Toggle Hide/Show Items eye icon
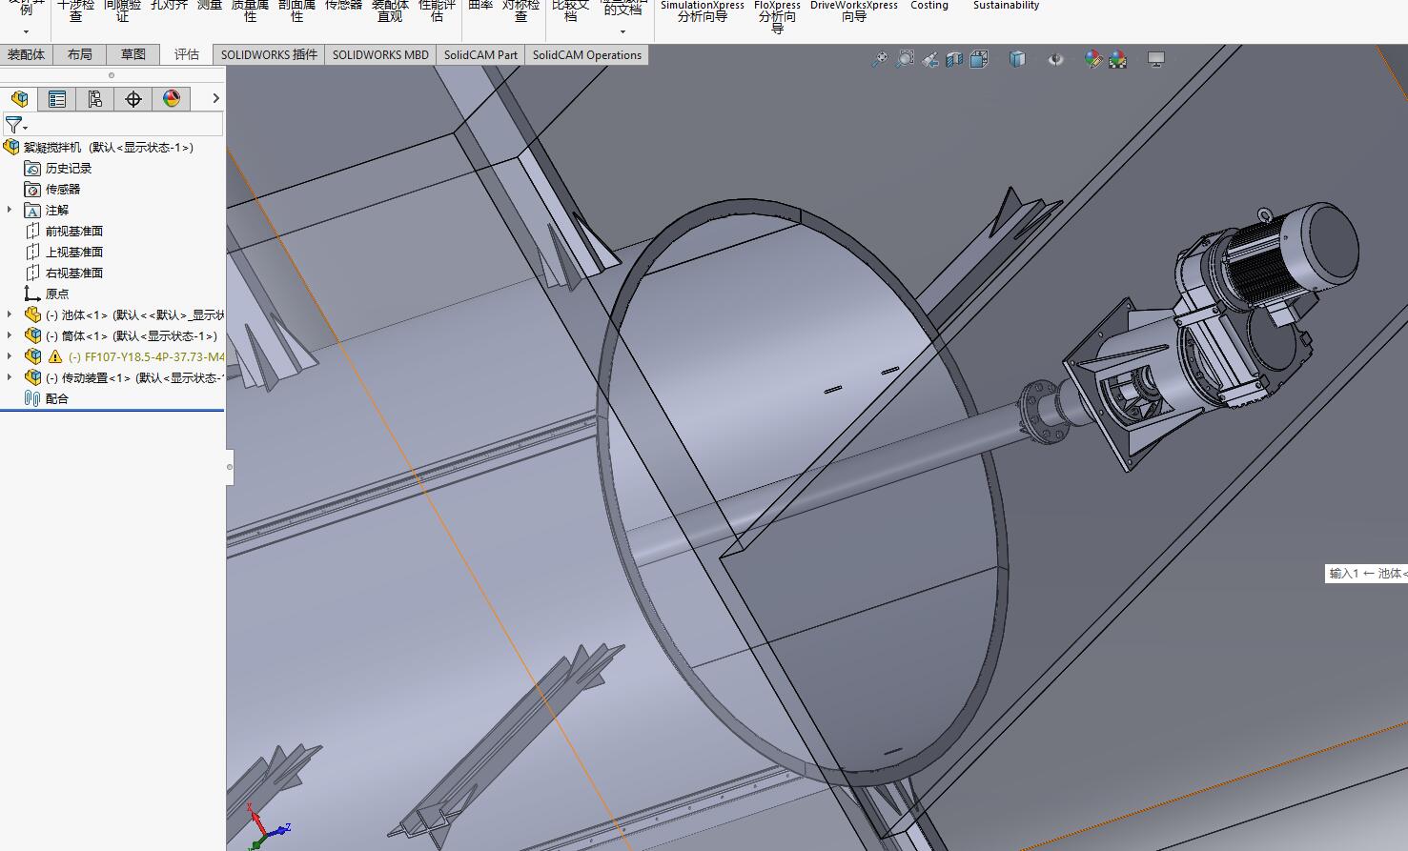Screen dimensions: 1408x851 point(1055,59)
